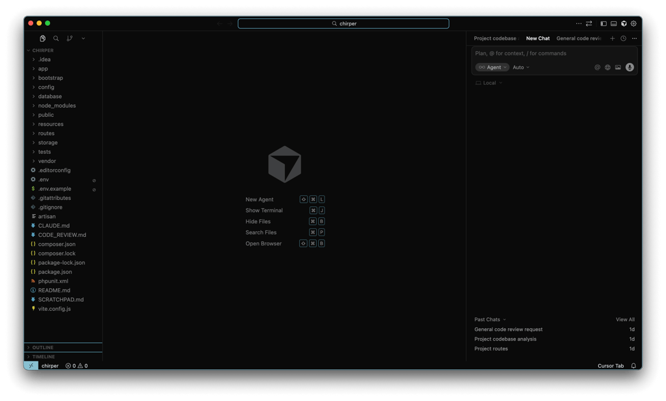Open the phpunit.xml file

[x=63, y=281]
